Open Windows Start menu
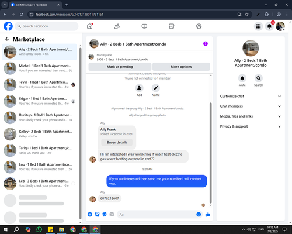Image resolution: width=292 pixels, height=234 pixels. click(x=5, y=229)
